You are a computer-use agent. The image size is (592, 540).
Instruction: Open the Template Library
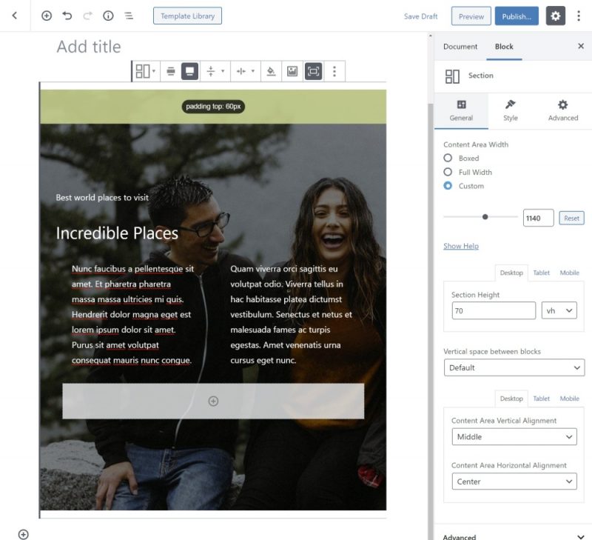187,16
